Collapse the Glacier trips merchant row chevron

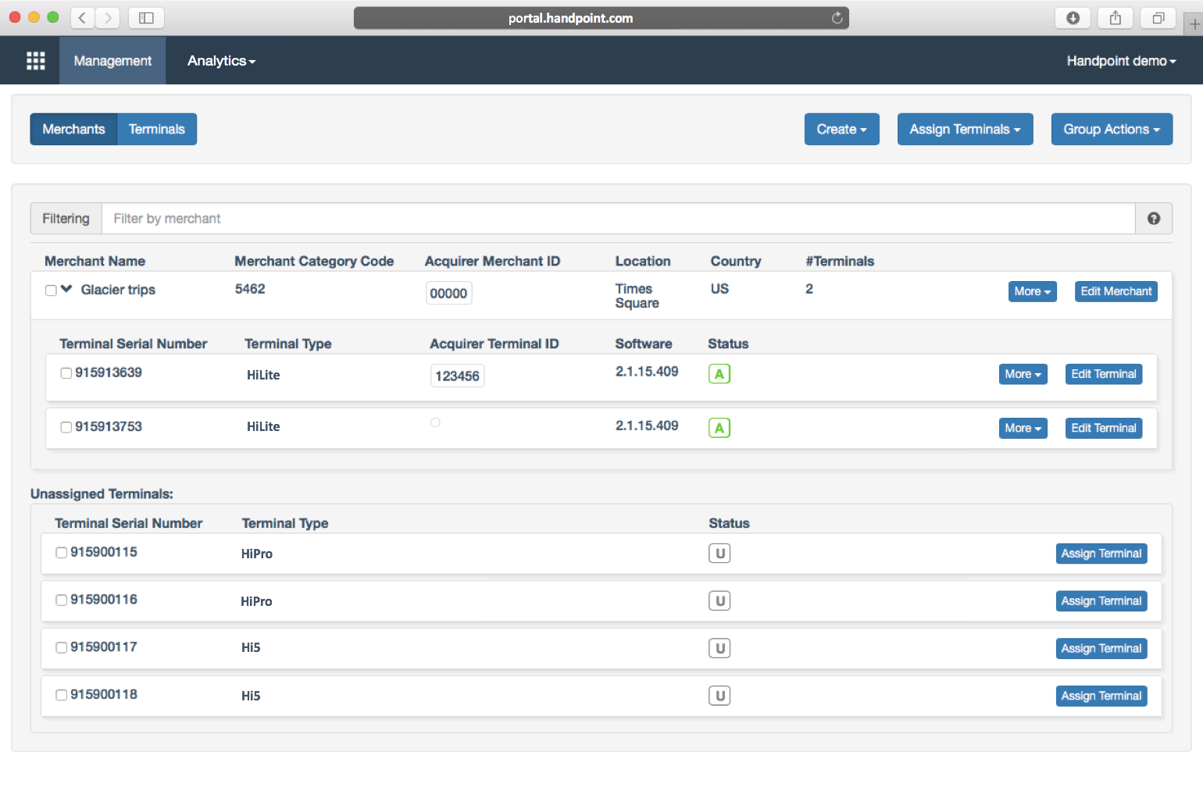(x=66, y=289)
